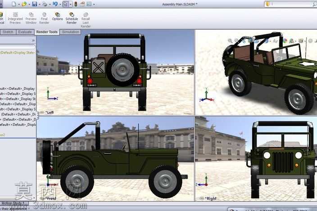Click the Display Style icon
Image resolution: width=317 pixels, height=211 pixels.
pos(266,41)
